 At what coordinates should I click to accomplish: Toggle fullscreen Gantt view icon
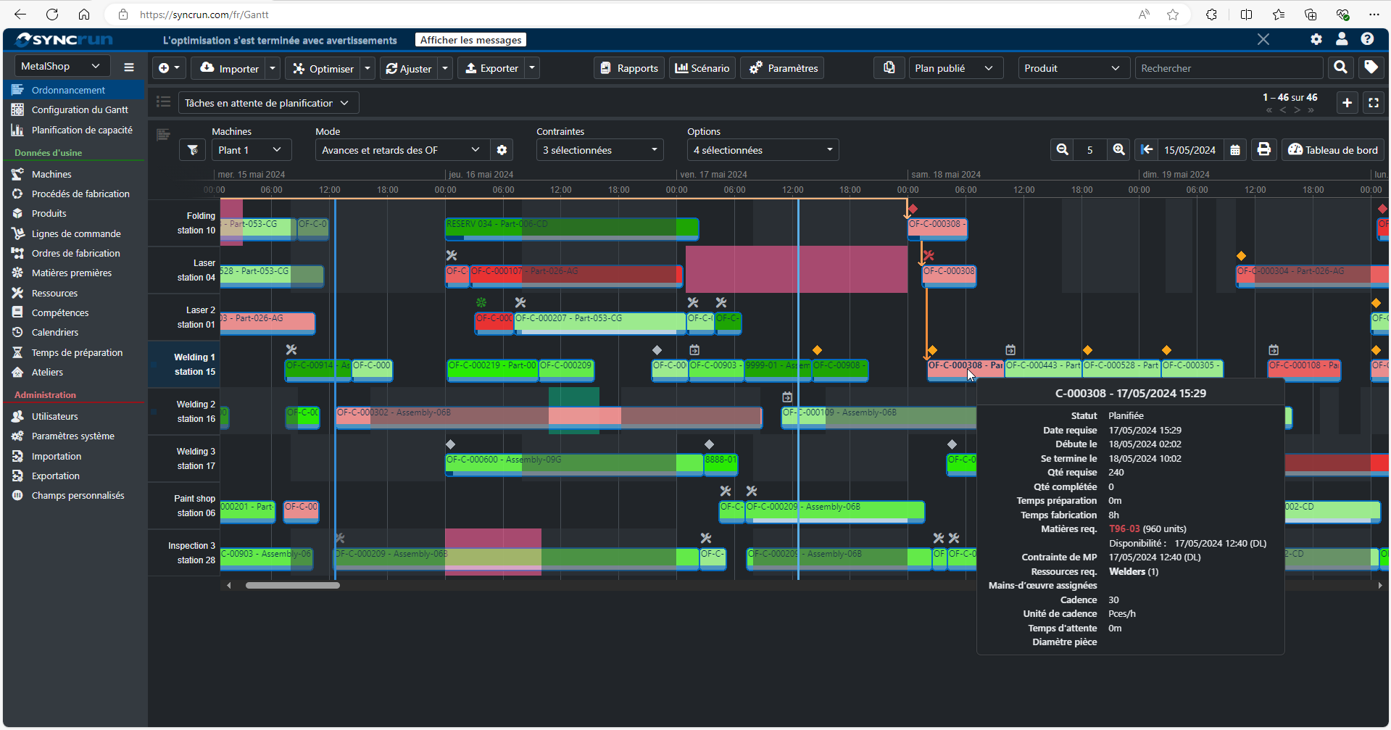[x=1373, y=103]
